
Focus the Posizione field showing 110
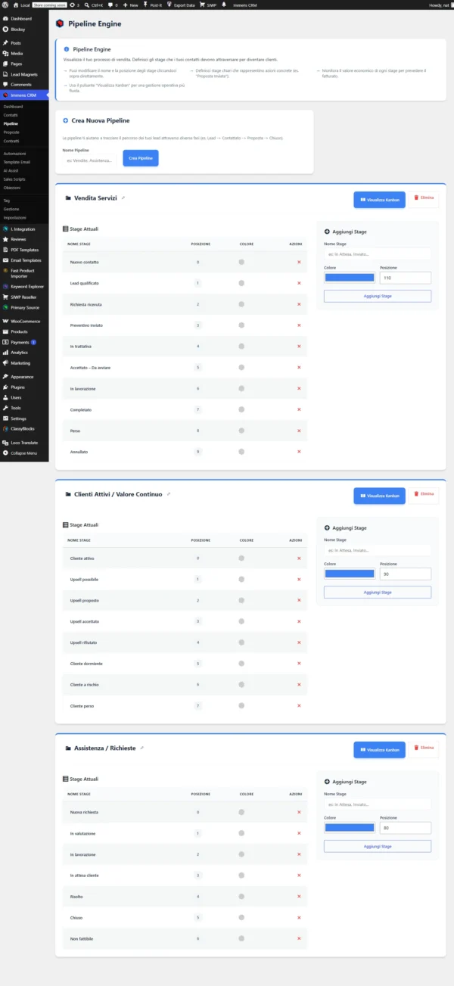click(x=406, y=278)
